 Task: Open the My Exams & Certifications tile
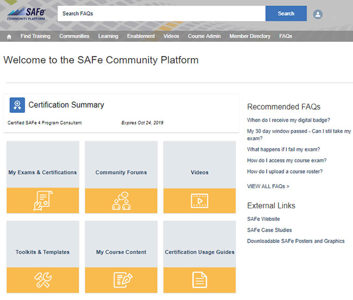(43, 177)
